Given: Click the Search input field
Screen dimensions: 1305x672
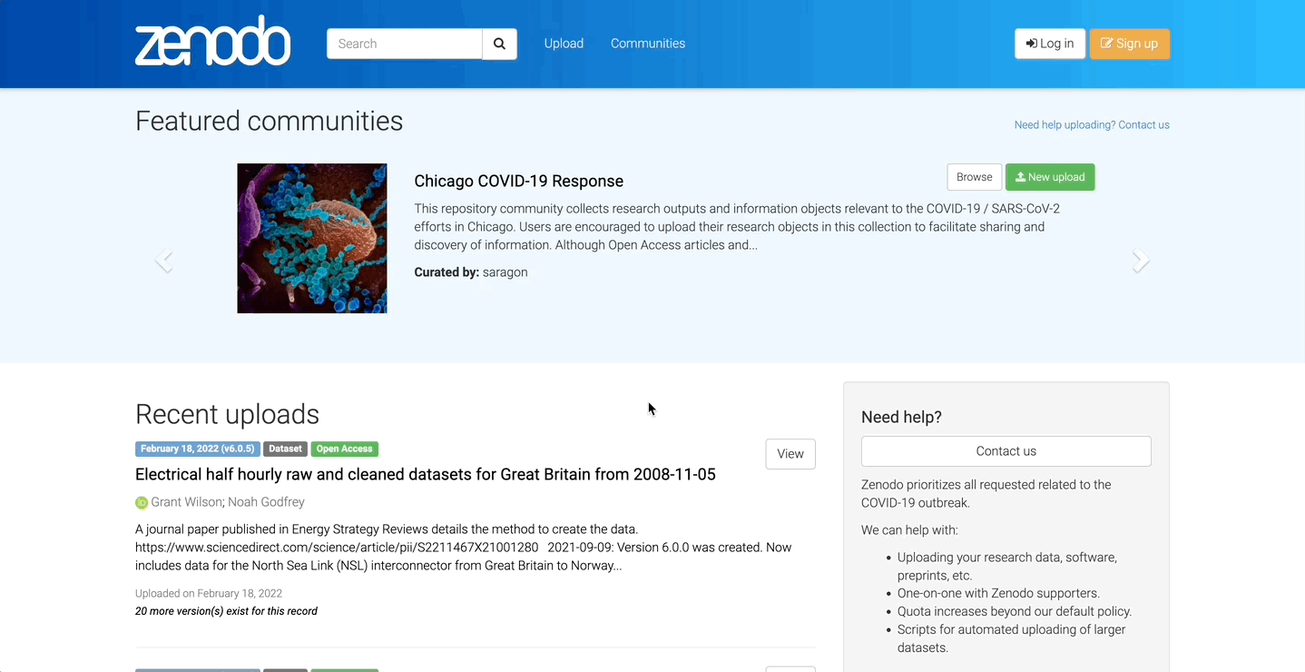Looking at the screenshot, I should (404, 44).
